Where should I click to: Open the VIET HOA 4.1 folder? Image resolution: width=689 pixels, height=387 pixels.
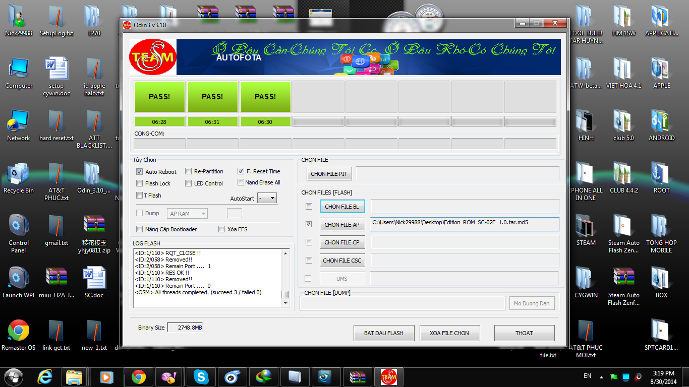click(623, 73)
